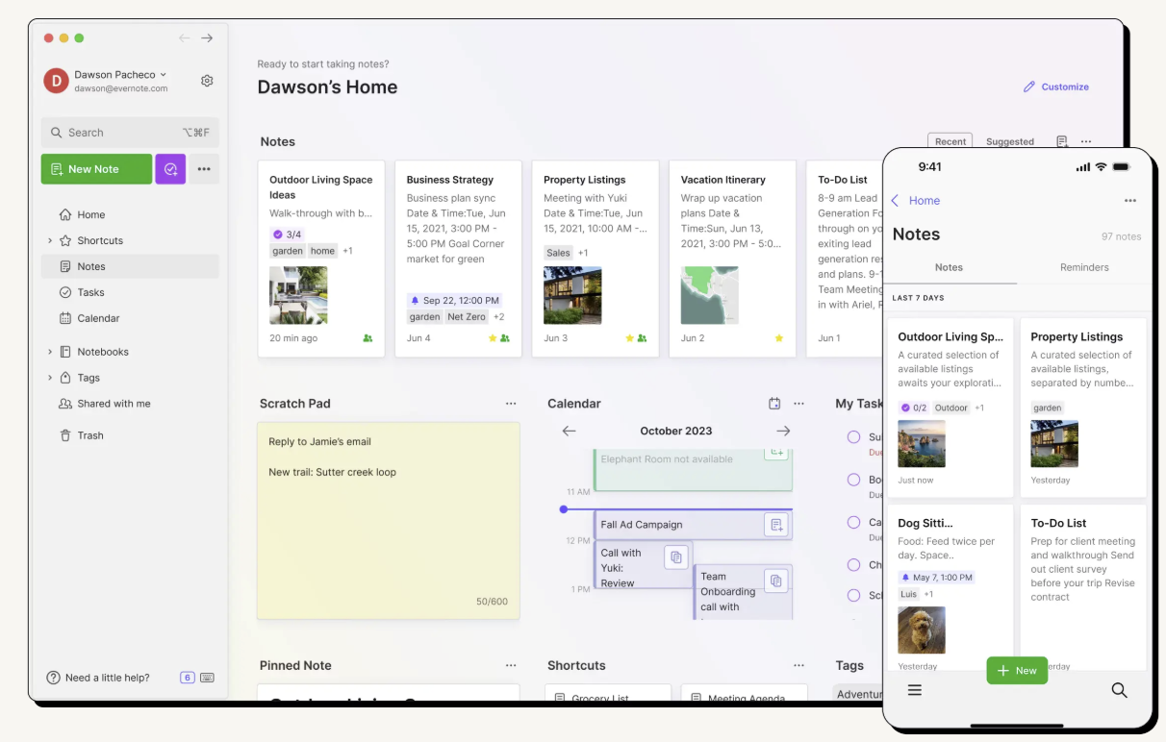Screen dimensions: 1166x742
Task: Check off second My Tasks circle
Action: [x=853, y=480]
